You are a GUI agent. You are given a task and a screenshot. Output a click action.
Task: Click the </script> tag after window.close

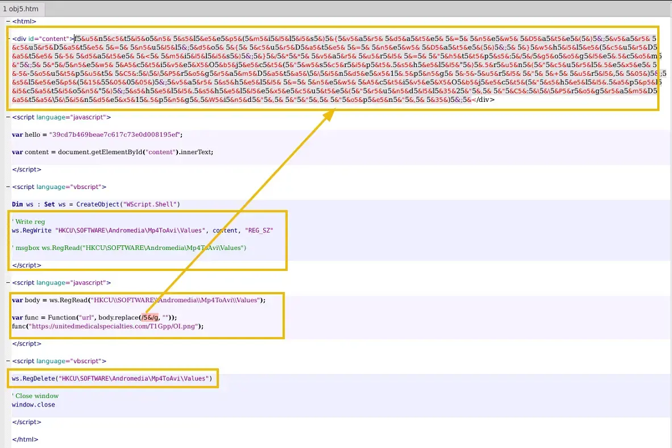coord(27,422)
